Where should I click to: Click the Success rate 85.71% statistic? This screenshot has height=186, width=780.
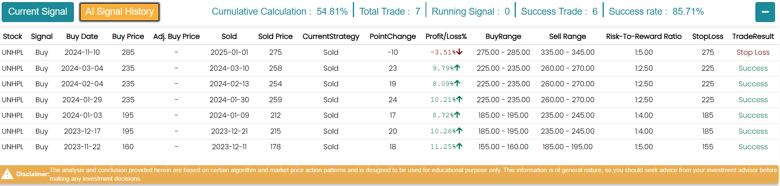coord(656,11)
